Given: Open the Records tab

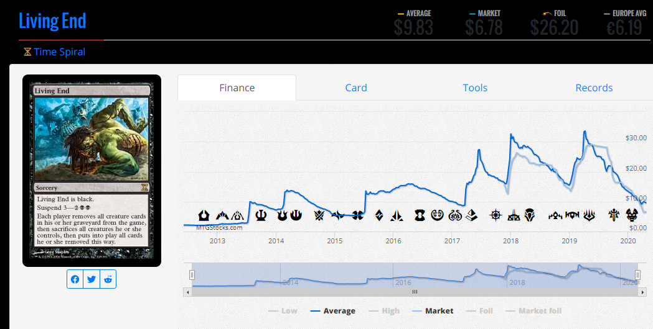Looking at the screenshot, I should point(594,88).
